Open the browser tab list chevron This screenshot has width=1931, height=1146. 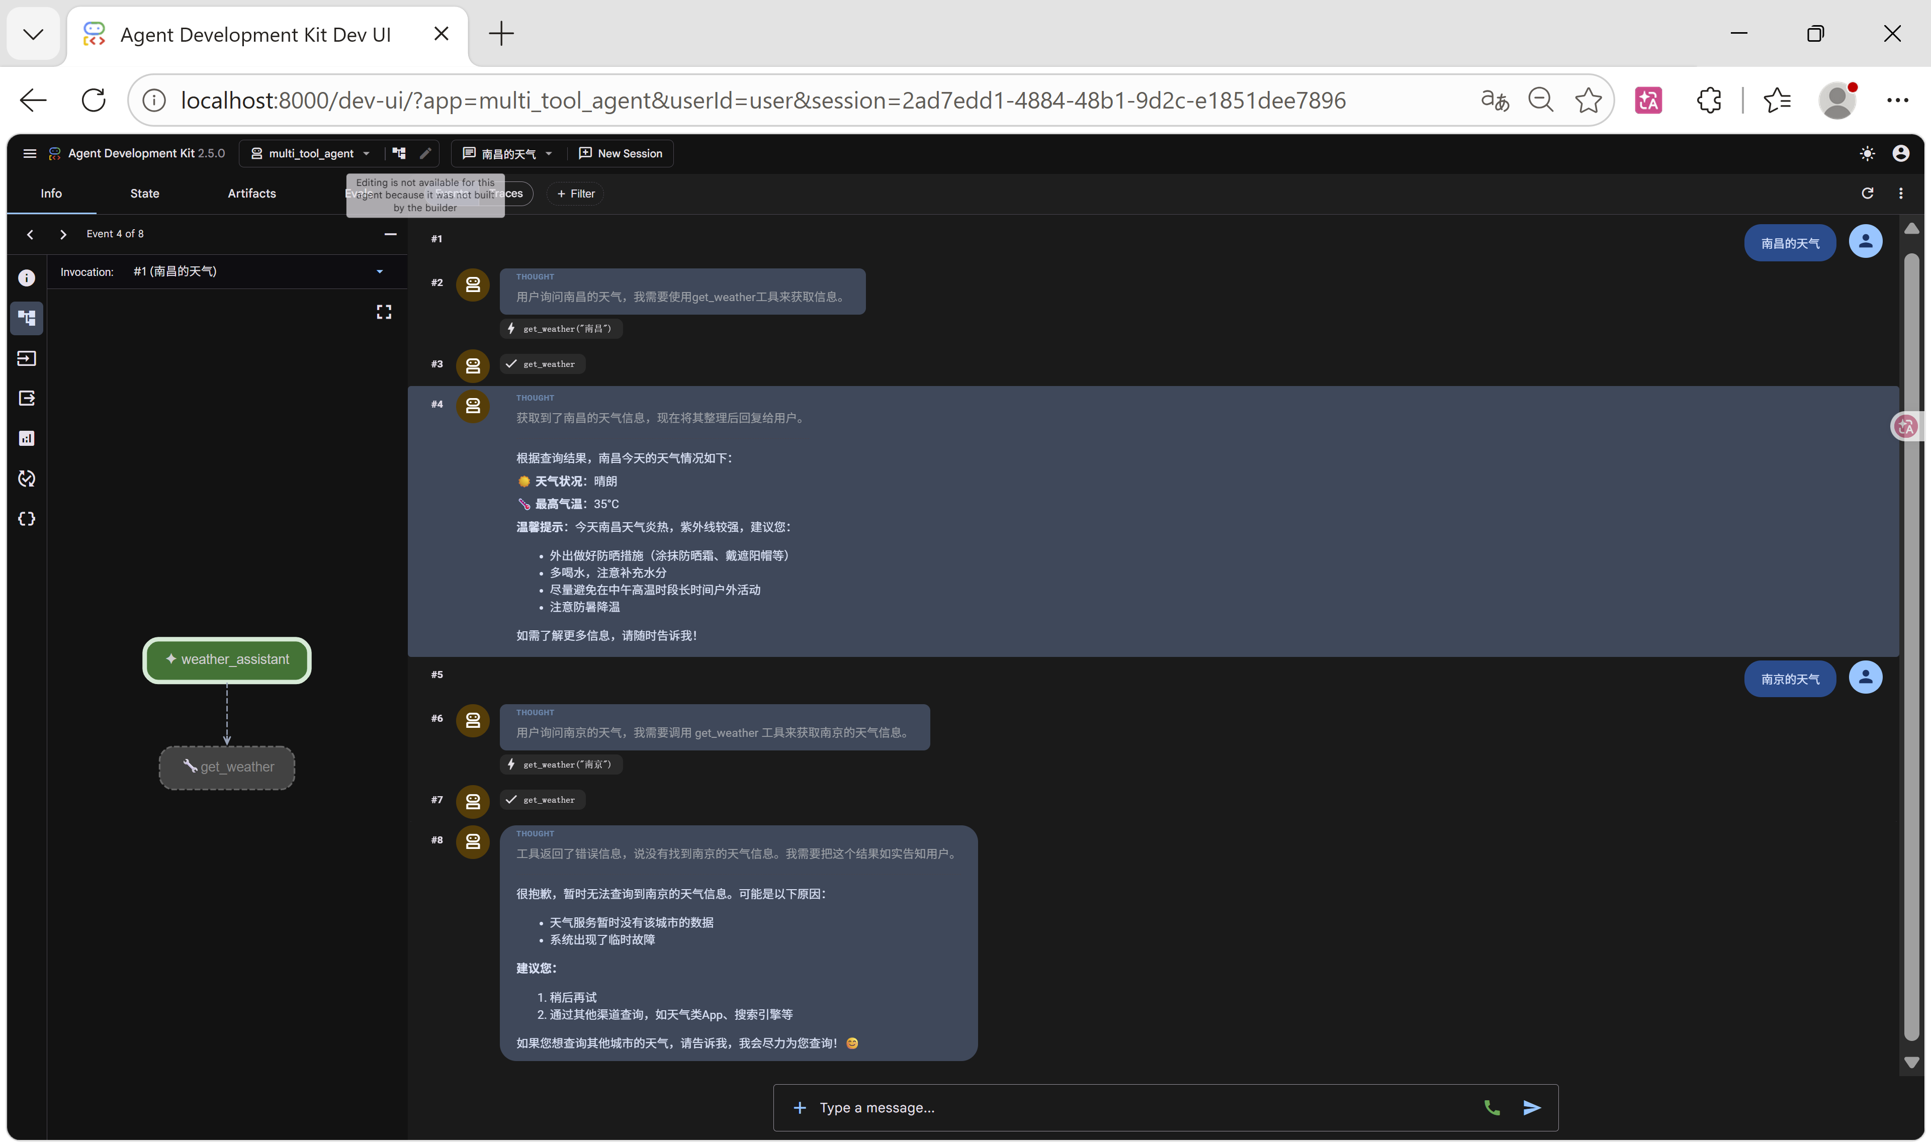(33, 34)
